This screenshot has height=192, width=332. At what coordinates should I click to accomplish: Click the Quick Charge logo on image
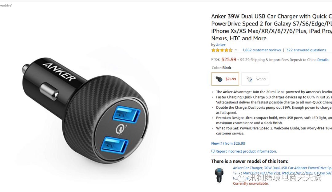click(121, 130)
